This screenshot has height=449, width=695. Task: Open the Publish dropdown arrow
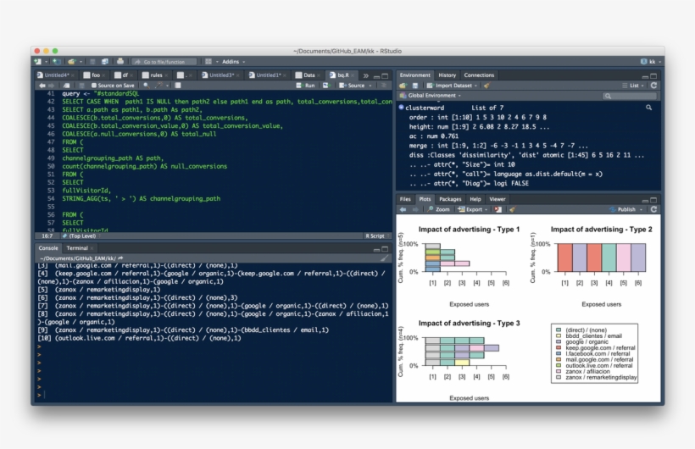pyautogui.click(x=641, y=209)
